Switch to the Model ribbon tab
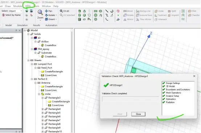The height and width of the screenshot is (133, 201). [x=8, y=25]
